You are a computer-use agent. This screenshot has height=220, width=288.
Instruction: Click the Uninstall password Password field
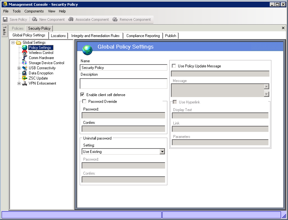123,165
